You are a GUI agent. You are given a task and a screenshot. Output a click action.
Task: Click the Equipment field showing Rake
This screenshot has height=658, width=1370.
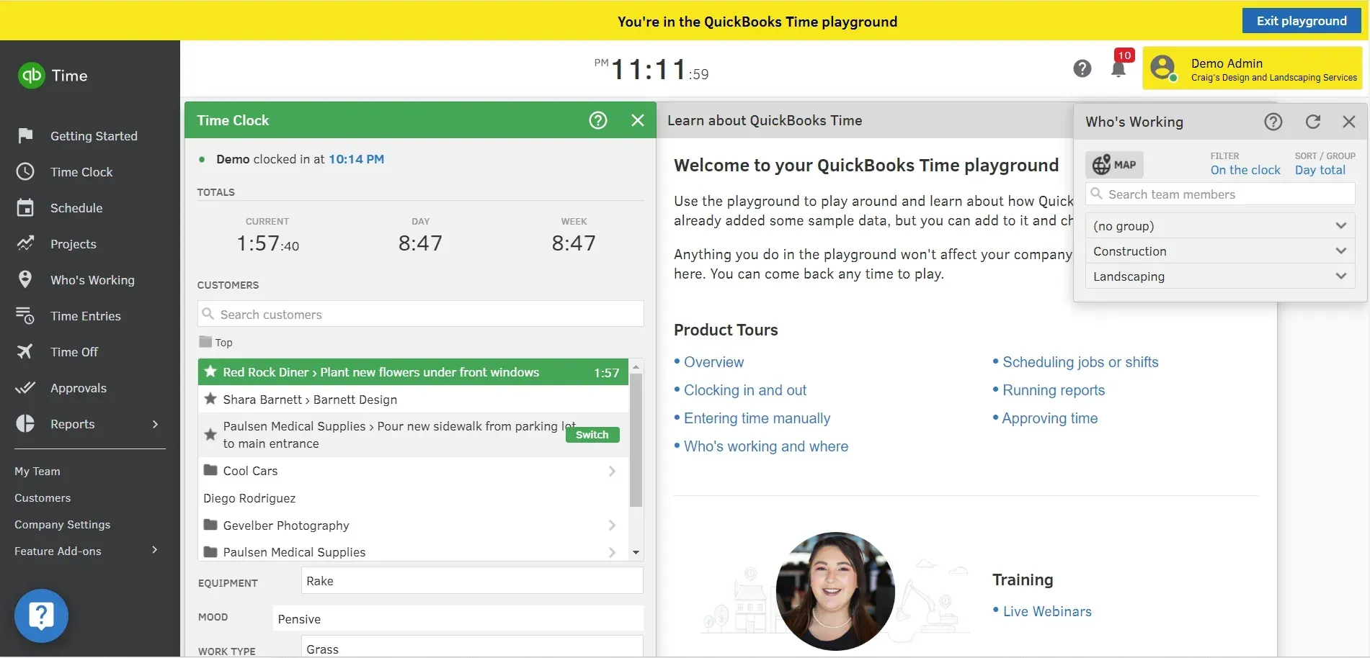pos(472,580)
